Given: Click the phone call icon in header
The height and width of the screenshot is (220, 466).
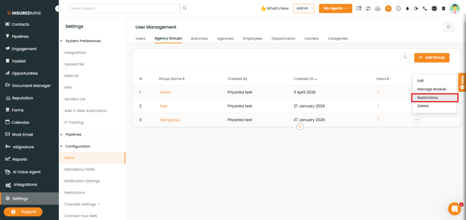Looking at the screenshot, I should tap(425, 9).
